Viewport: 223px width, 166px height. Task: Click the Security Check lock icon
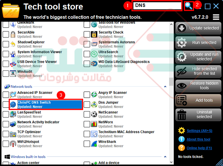94,34
